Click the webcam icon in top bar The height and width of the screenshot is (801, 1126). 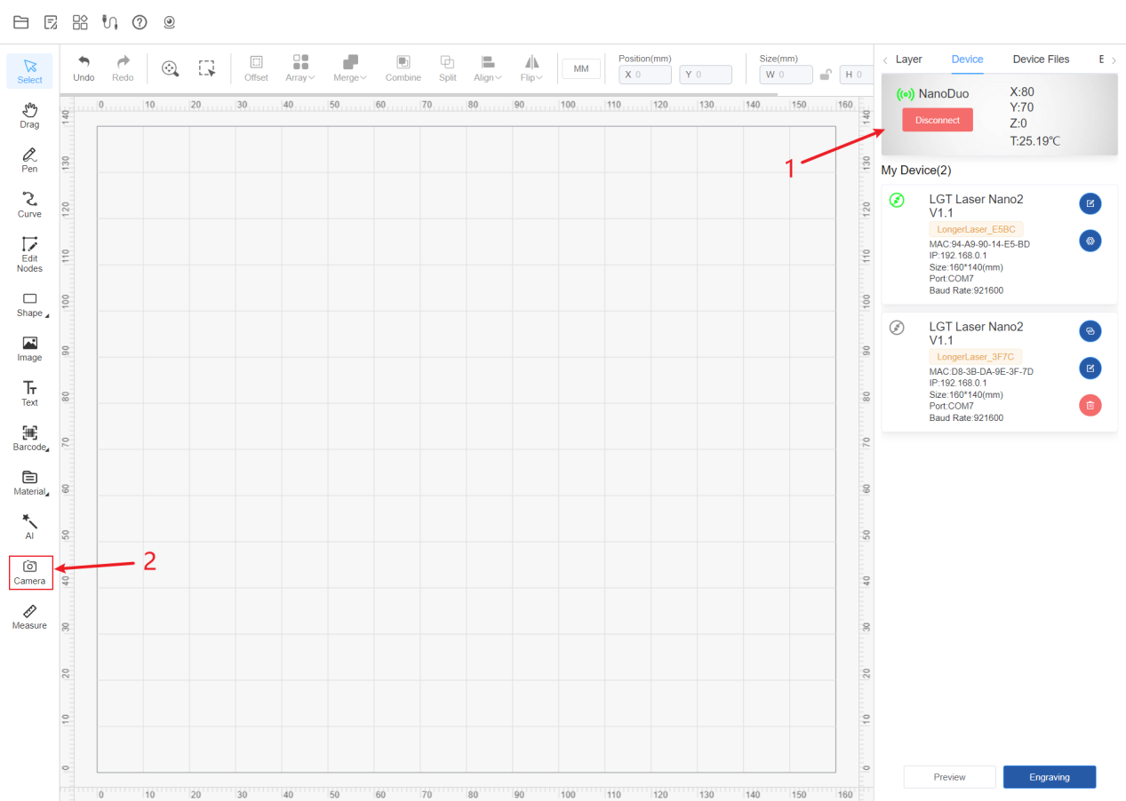pyautogui.click(x=169, y=22)
